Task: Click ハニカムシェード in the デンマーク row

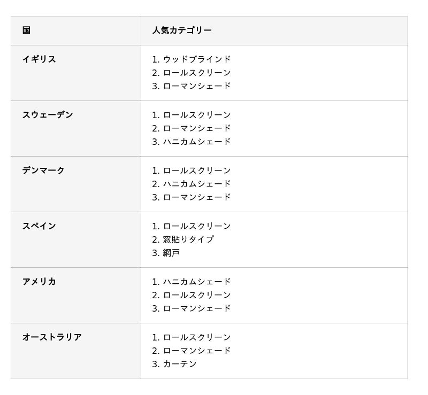Action: click(197, 184)
